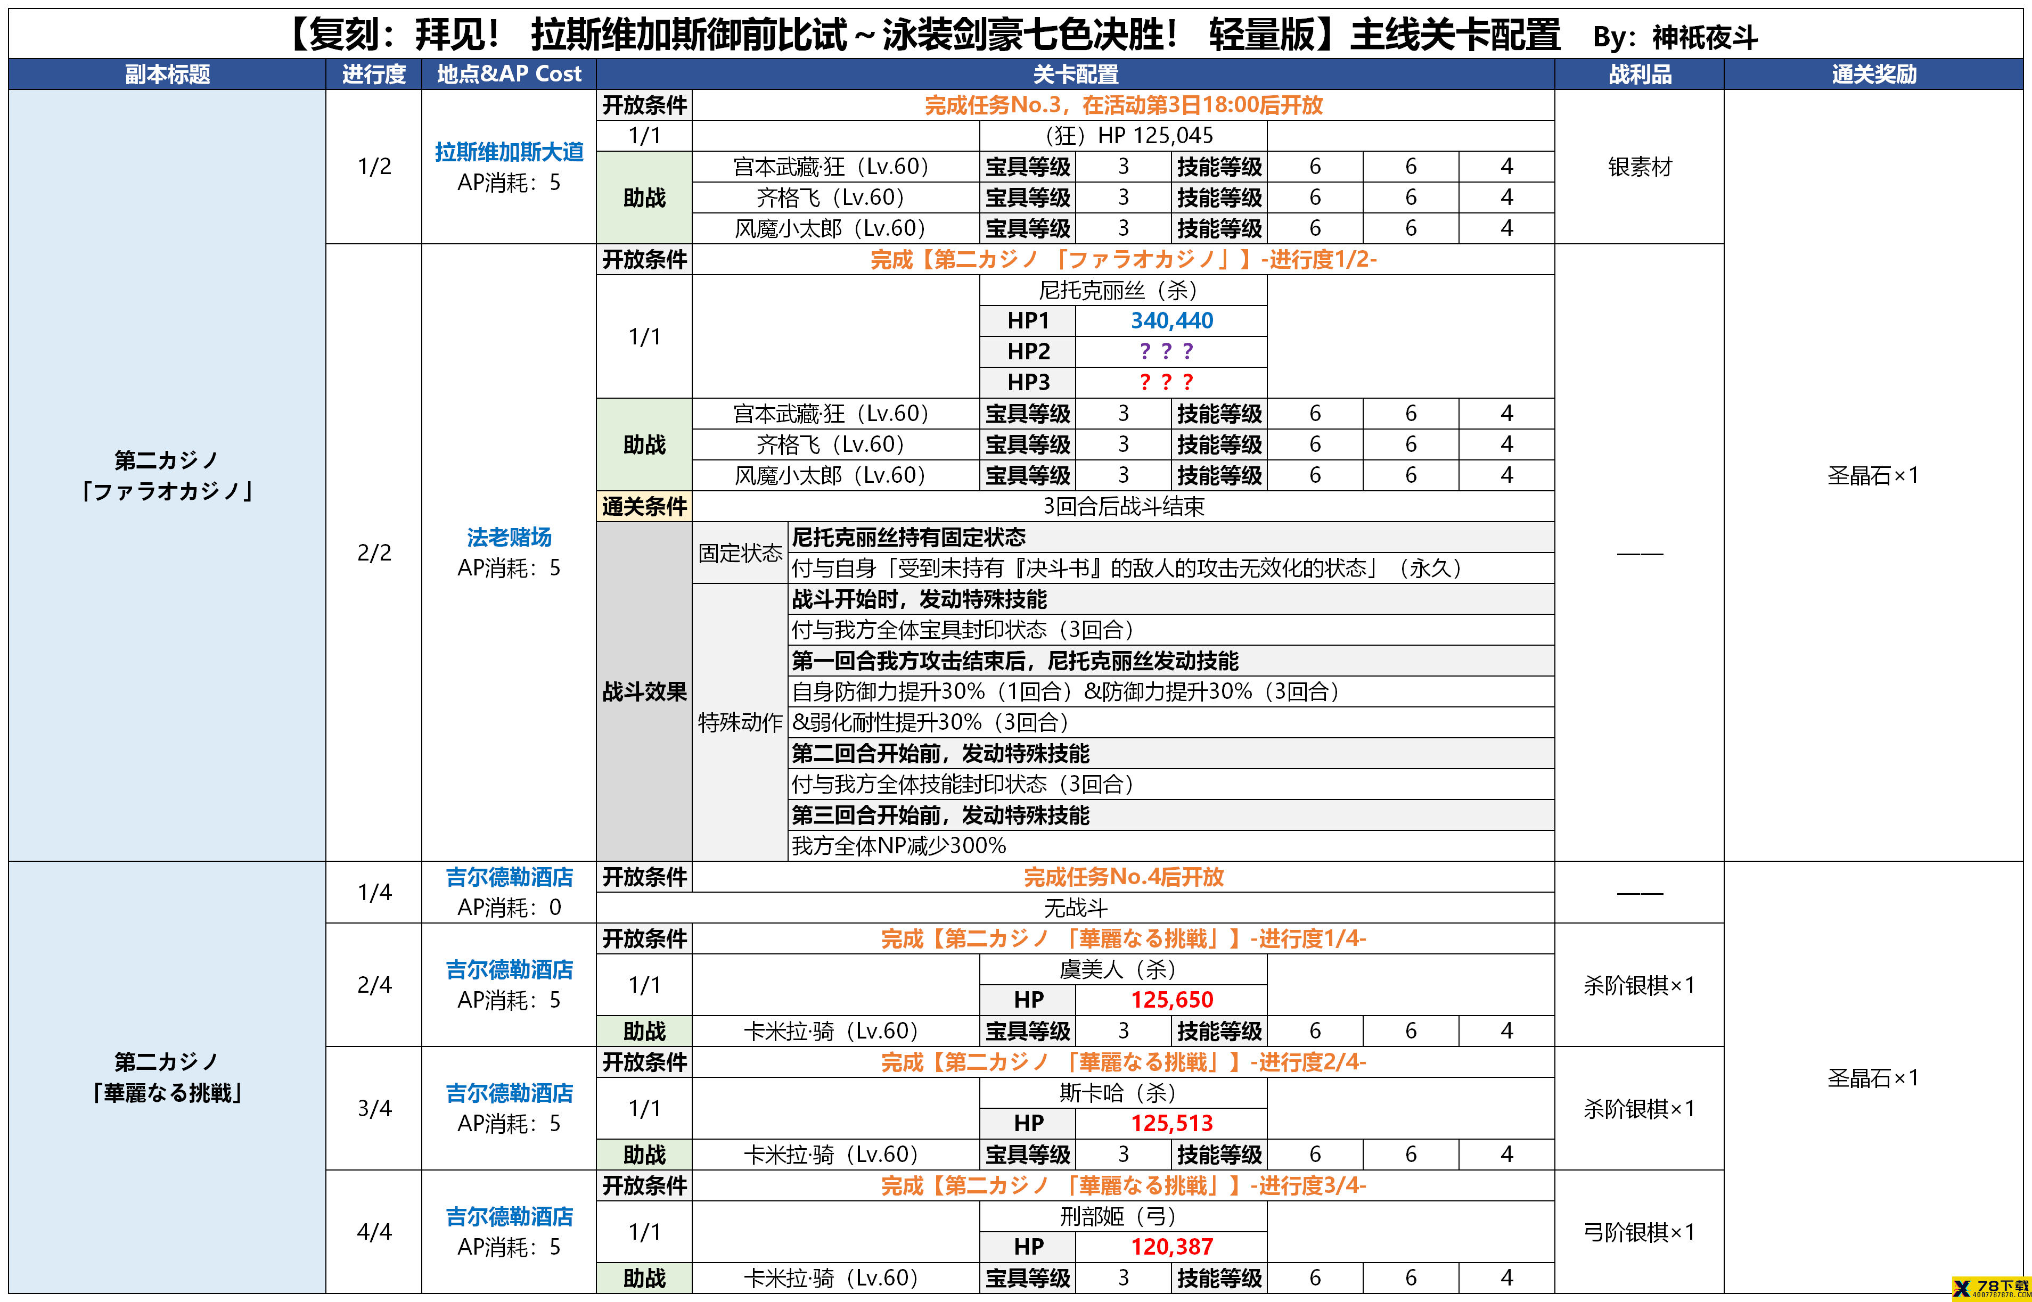2032x1302 pixels.
Task: Click the '进行度' column header
Action: tap(374, 75)
